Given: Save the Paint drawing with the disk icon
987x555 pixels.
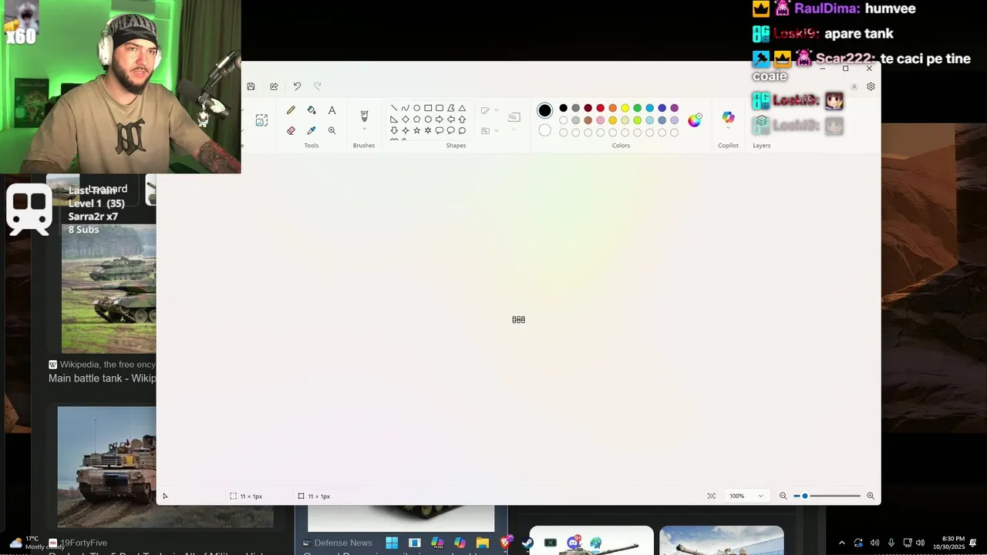Looking at the screenshot, I should 251,86.
